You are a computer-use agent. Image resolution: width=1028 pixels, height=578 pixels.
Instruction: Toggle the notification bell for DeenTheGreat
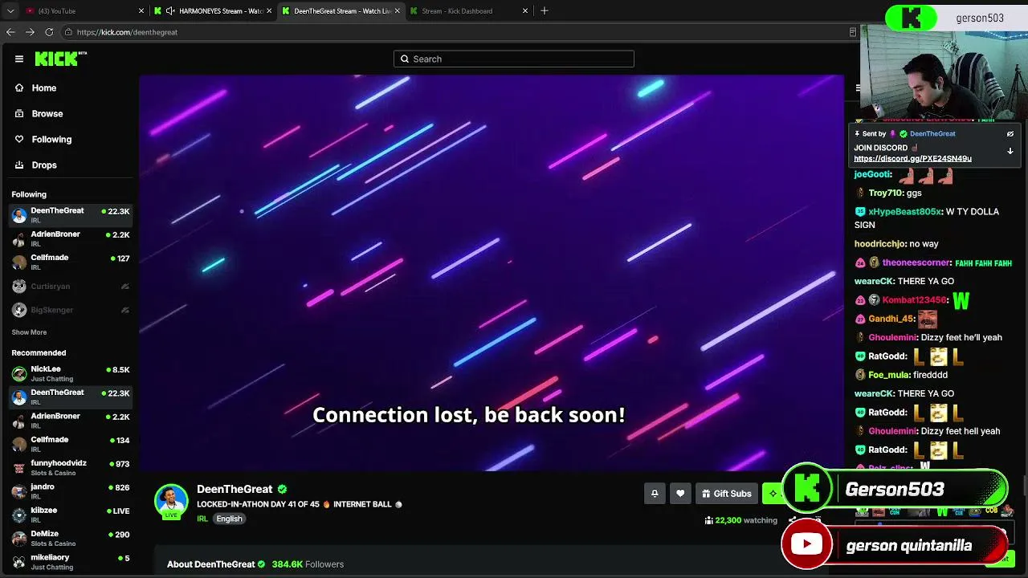point(655,494)
